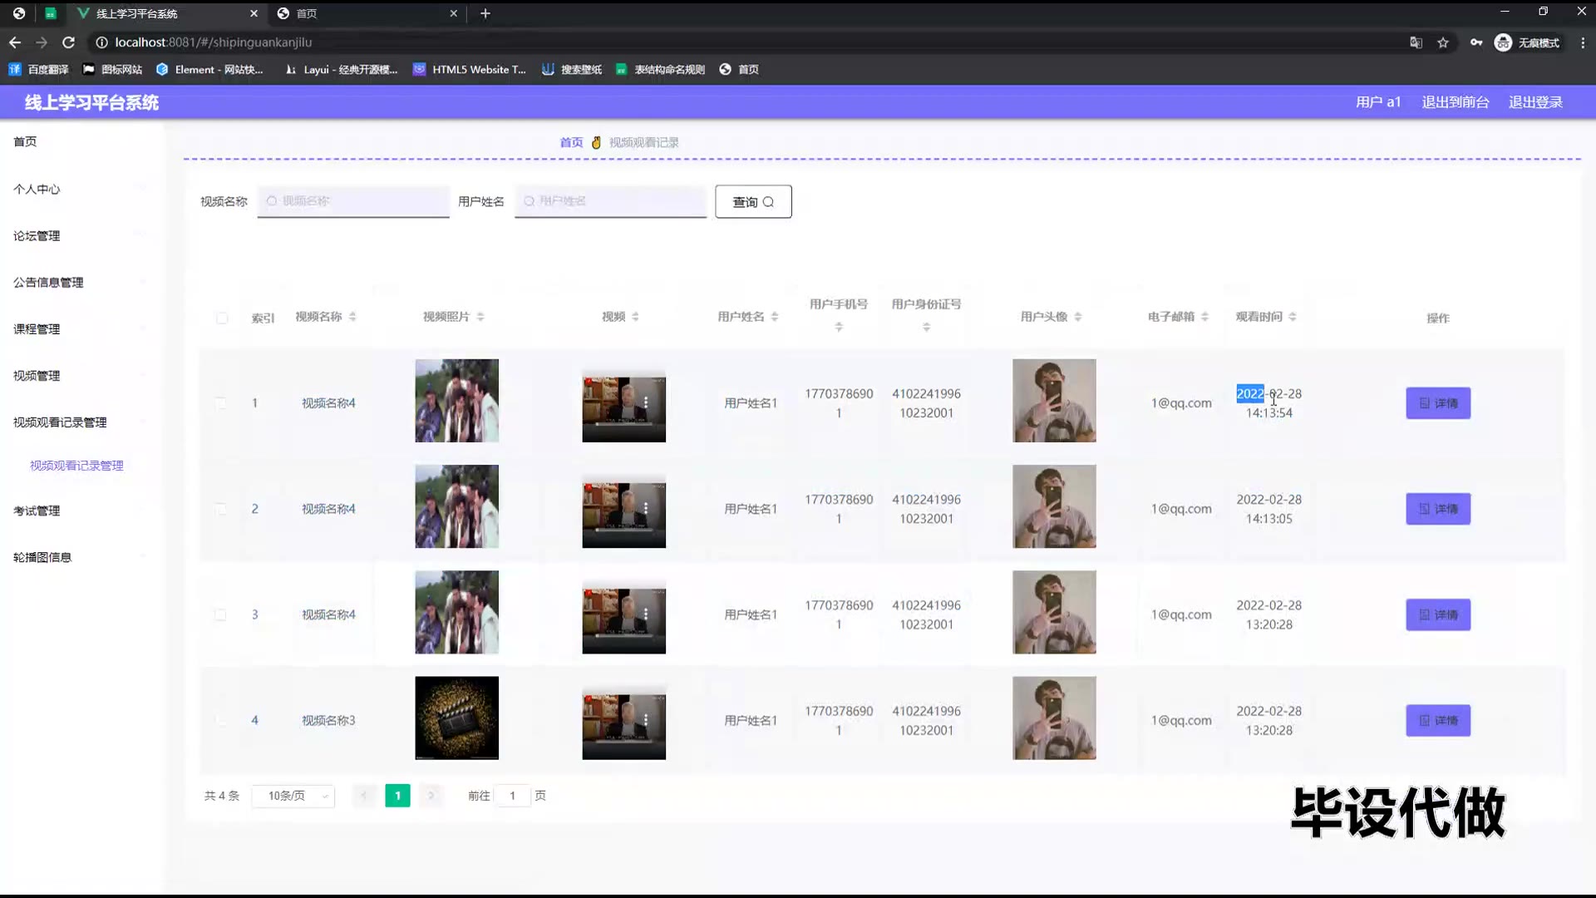Click the 前往 page number input
The width and height of the screenshot is (1596, 898).
(512, 796)
